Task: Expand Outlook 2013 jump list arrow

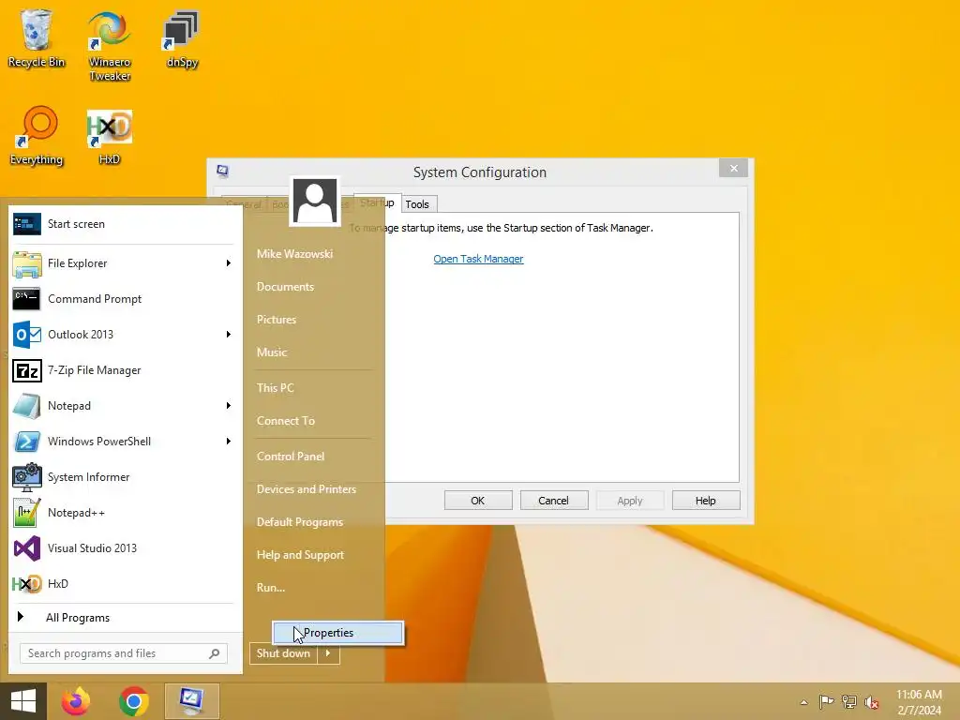Action: (x=229, y=335)
